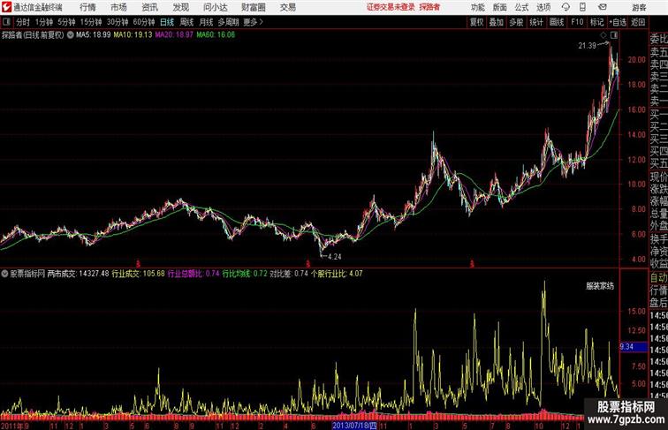Open the 问小达 assistant menu
The height and width of the screenshot is (430, 668).
(215, 7)
